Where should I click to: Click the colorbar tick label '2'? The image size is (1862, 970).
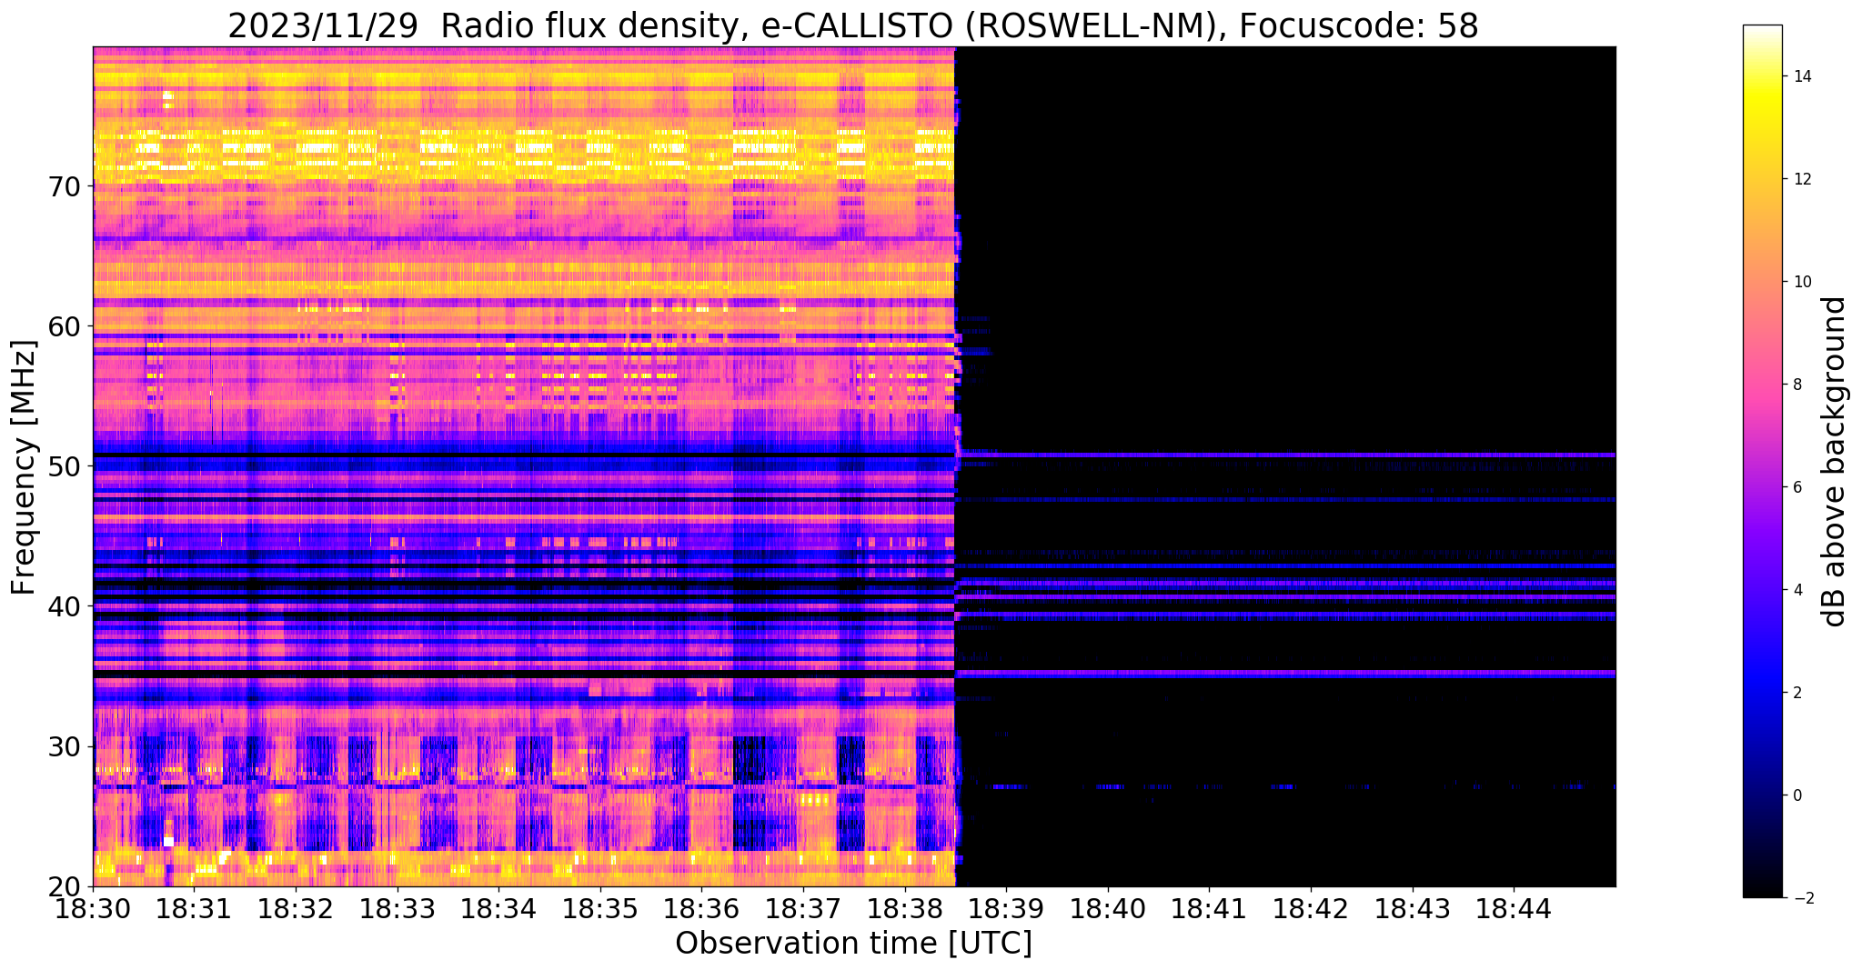point(1797,693)
